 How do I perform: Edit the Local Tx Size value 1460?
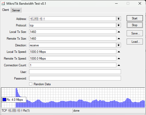click(73, 32)
